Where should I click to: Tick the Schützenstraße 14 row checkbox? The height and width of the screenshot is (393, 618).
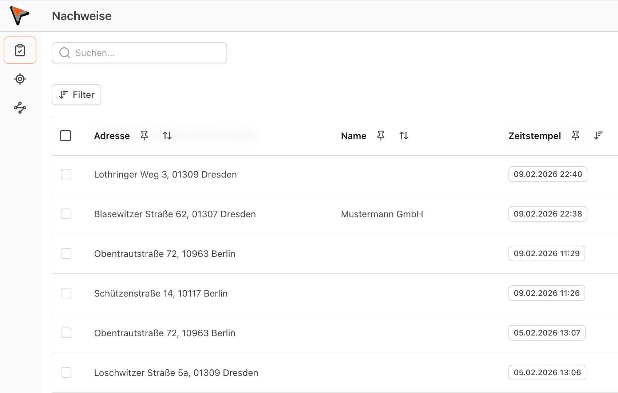[x=66, y=293]
